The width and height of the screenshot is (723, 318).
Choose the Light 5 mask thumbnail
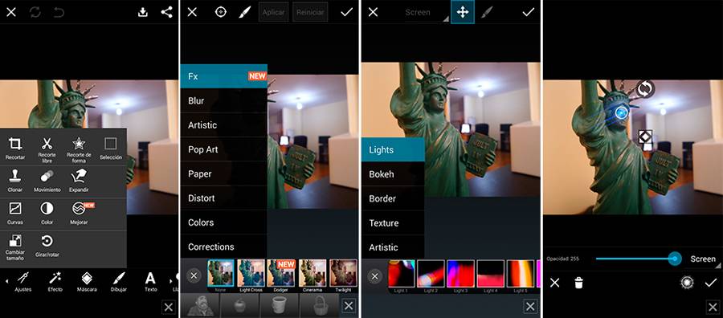tap(521, 276)
